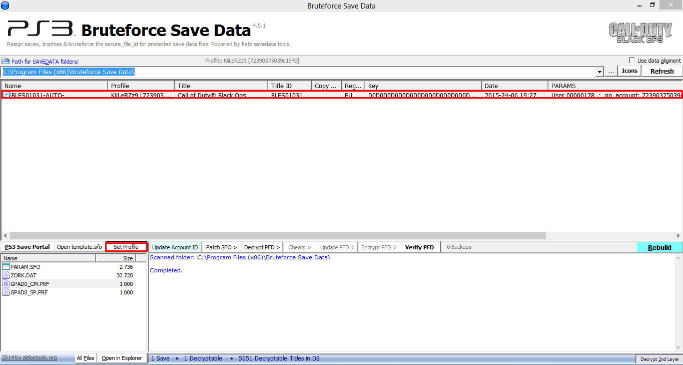Click the GPAD0_CM.PRF file icon
Image resolution: width=683 pixels, height=365 pixels.
pos(6,284)
